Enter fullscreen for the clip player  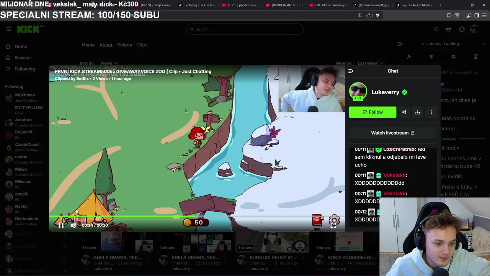333,225
